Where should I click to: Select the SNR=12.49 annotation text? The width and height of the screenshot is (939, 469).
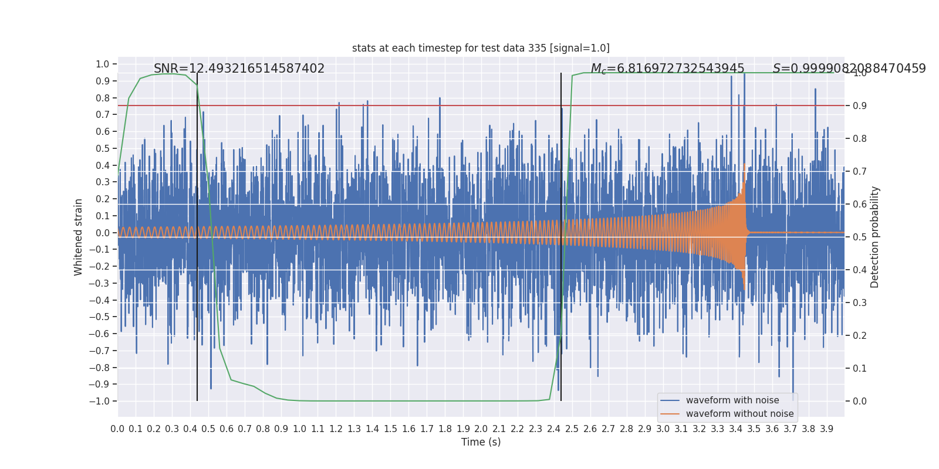pyautogui.click(x=239, y=69)
